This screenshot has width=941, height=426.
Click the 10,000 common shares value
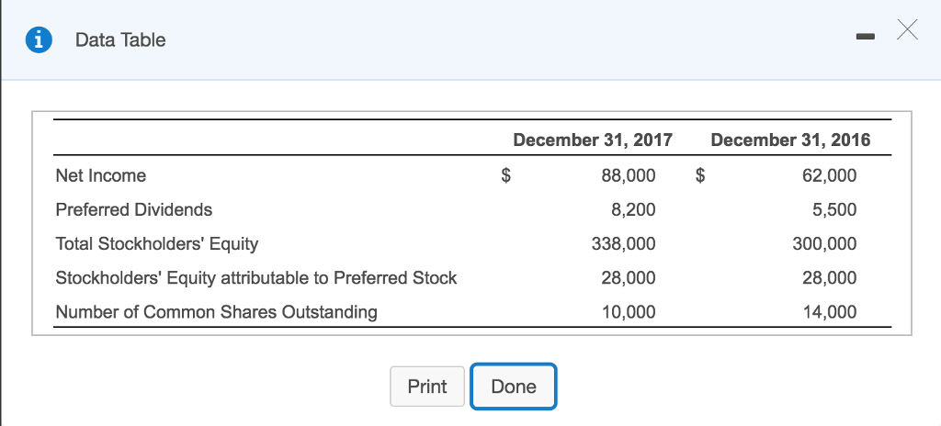click(x=629, y=311)
